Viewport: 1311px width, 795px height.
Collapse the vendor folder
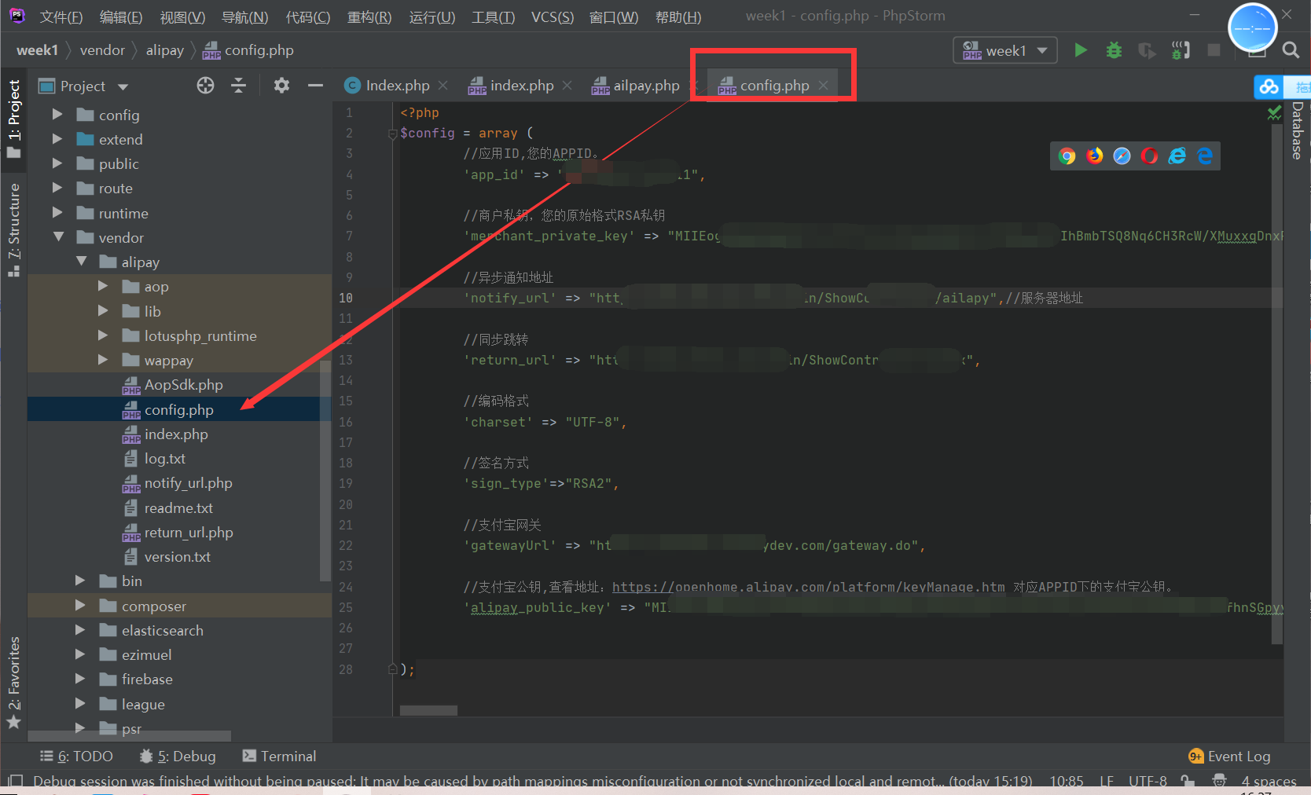coord(57,237)
